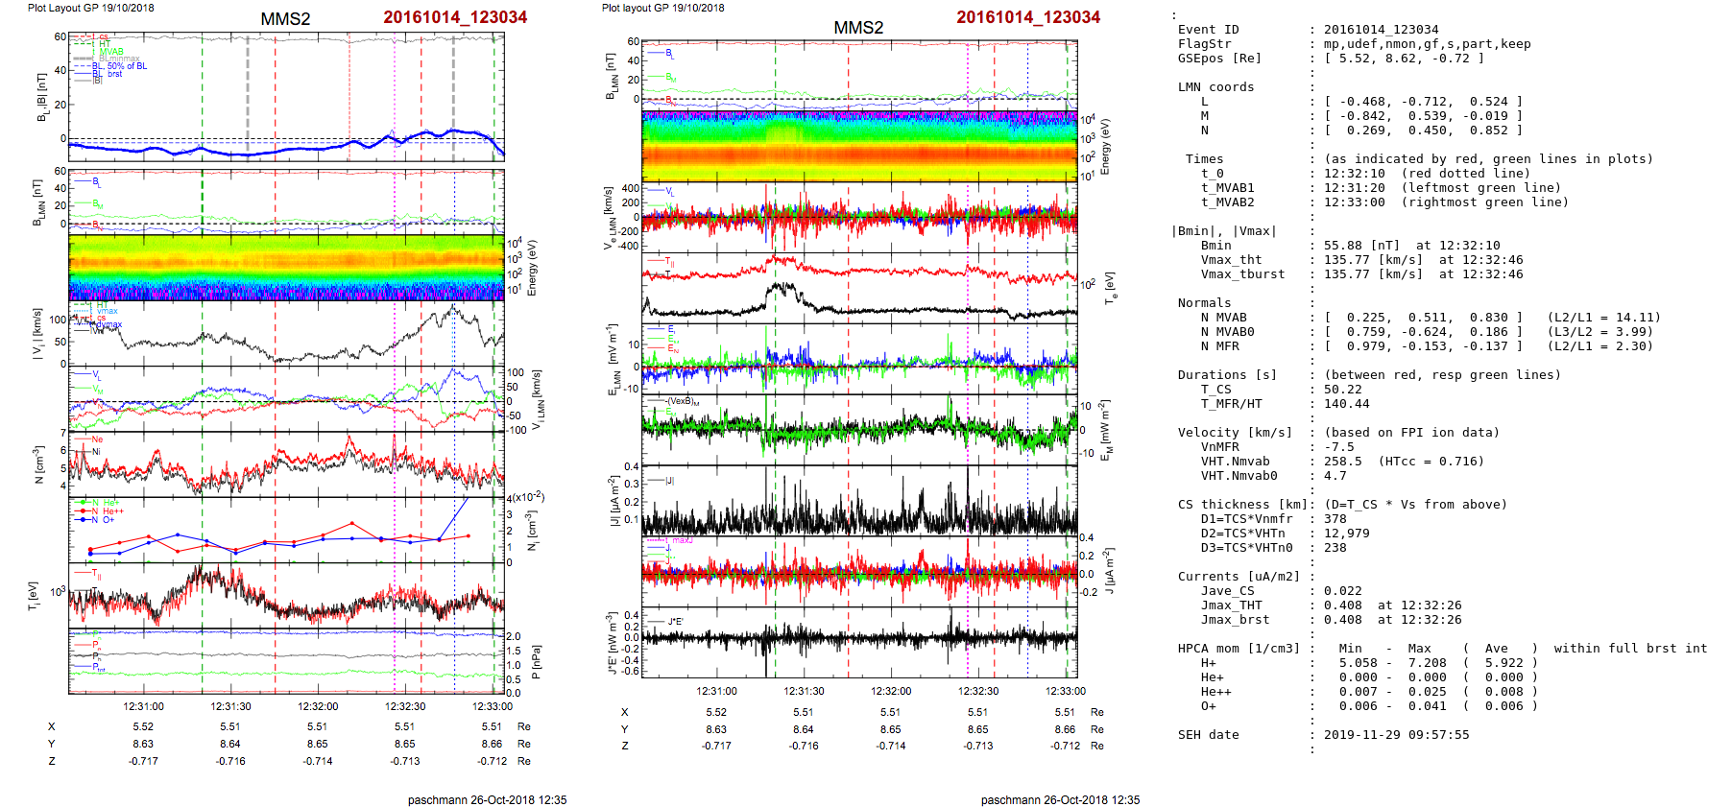Image resolution: width=1732 pixels, height=807 pixels.
Task: Click the paschmann footer under the left plot
Action: pyautogui.click(x=487, y=799)
